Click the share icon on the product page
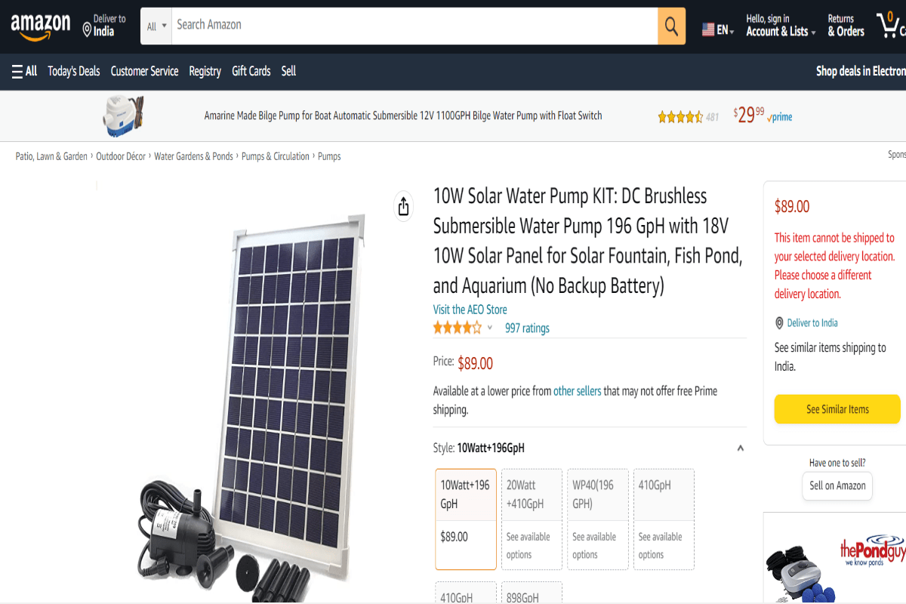 [403, 205]
